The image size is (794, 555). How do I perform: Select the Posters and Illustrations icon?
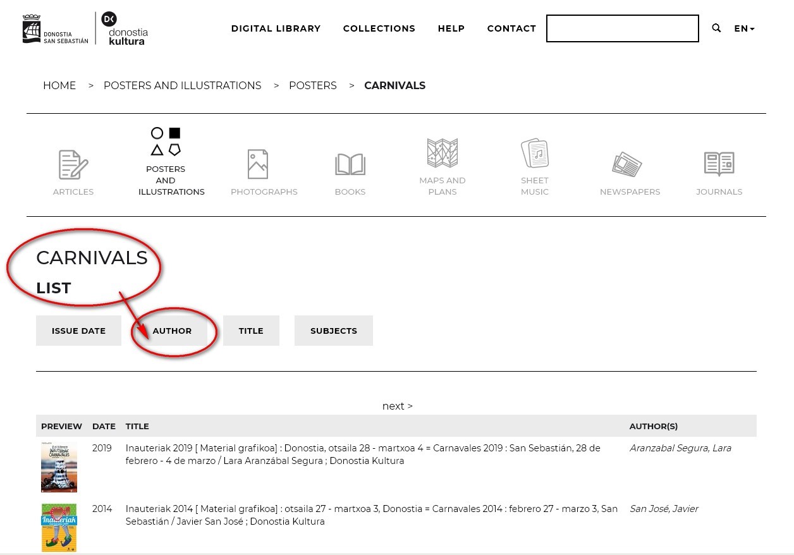[x=166, y=142]
